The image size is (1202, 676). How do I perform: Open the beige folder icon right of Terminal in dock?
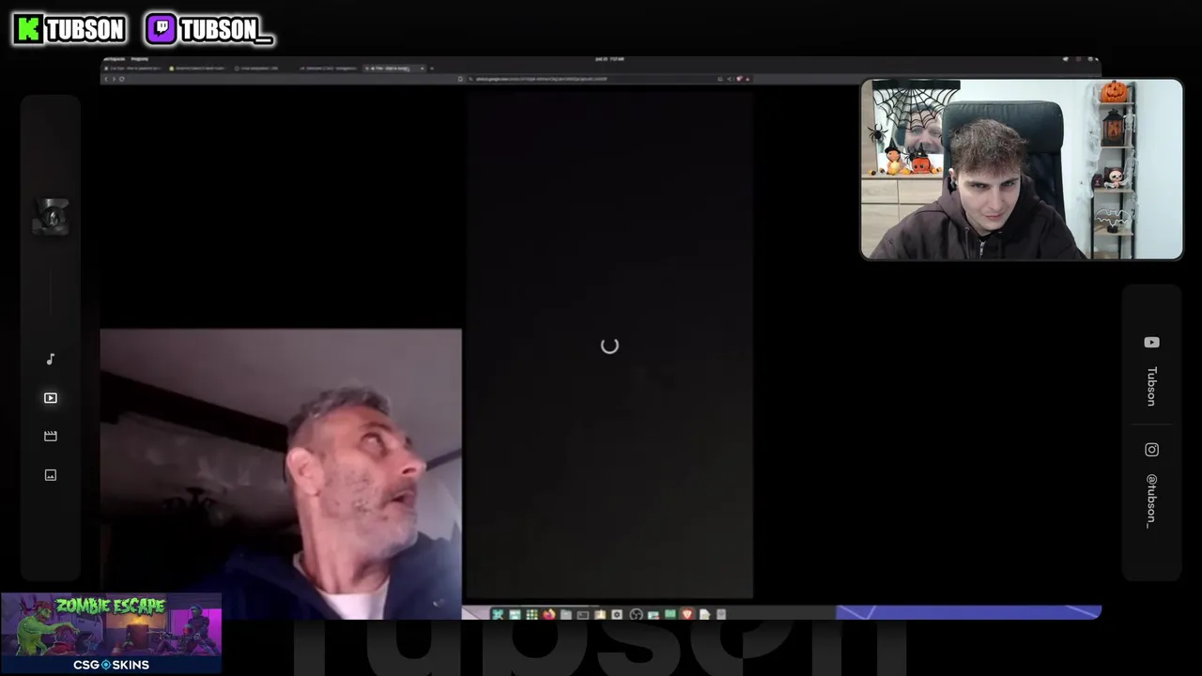pos(600,614)
